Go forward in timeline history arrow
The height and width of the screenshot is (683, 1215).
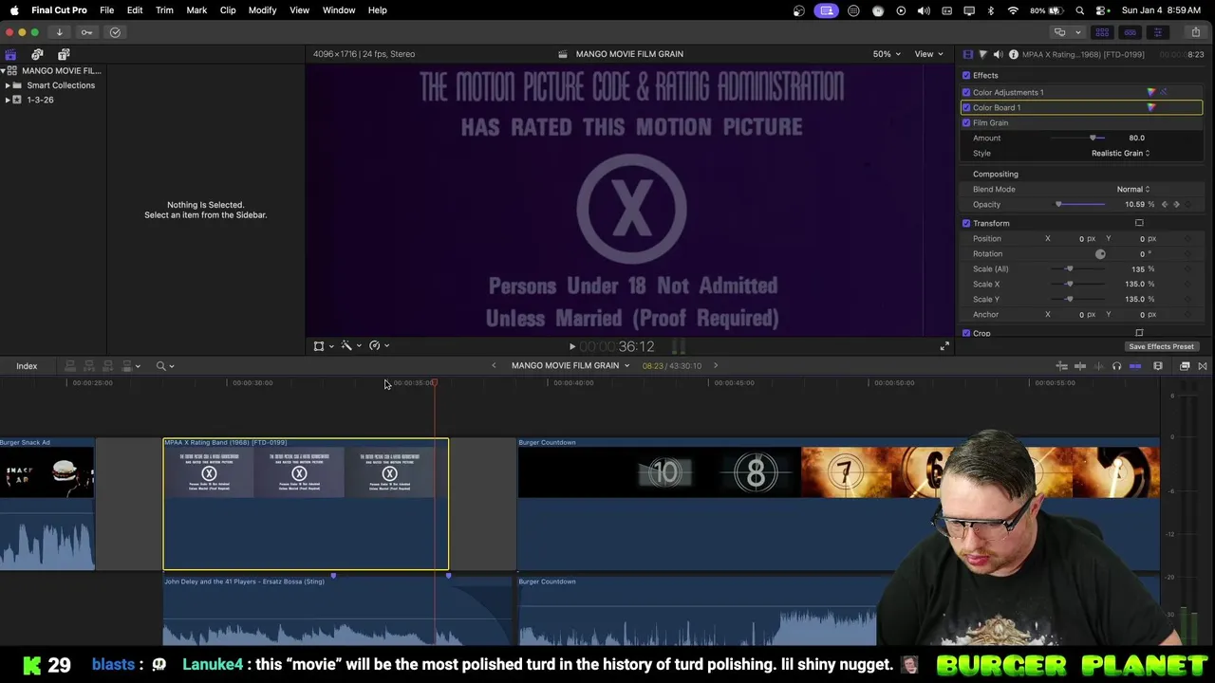click(x=716, y=366)
